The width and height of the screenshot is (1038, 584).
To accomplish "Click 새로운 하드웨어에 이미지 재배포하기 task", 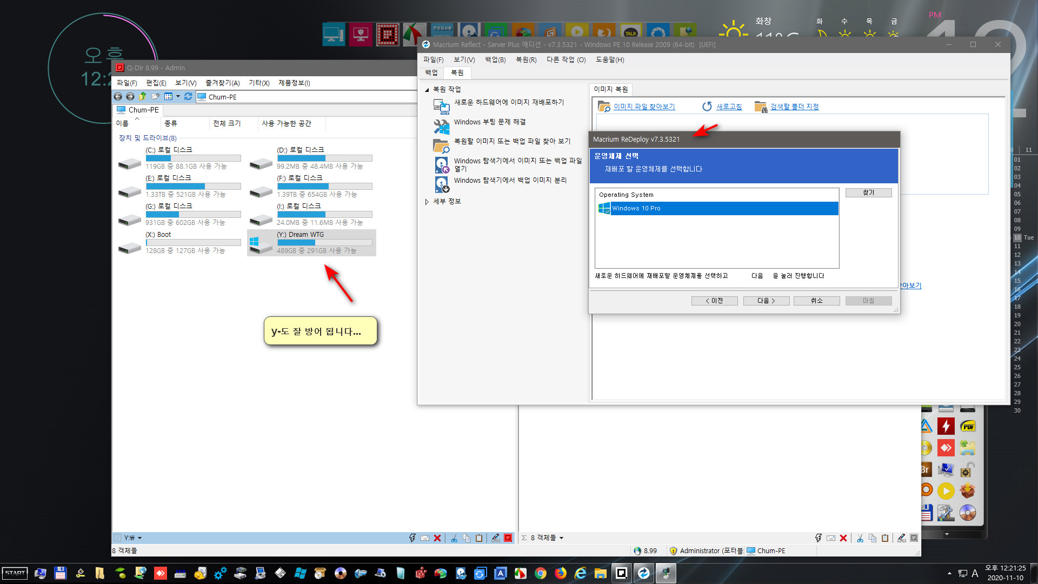I will pos(509,102).
